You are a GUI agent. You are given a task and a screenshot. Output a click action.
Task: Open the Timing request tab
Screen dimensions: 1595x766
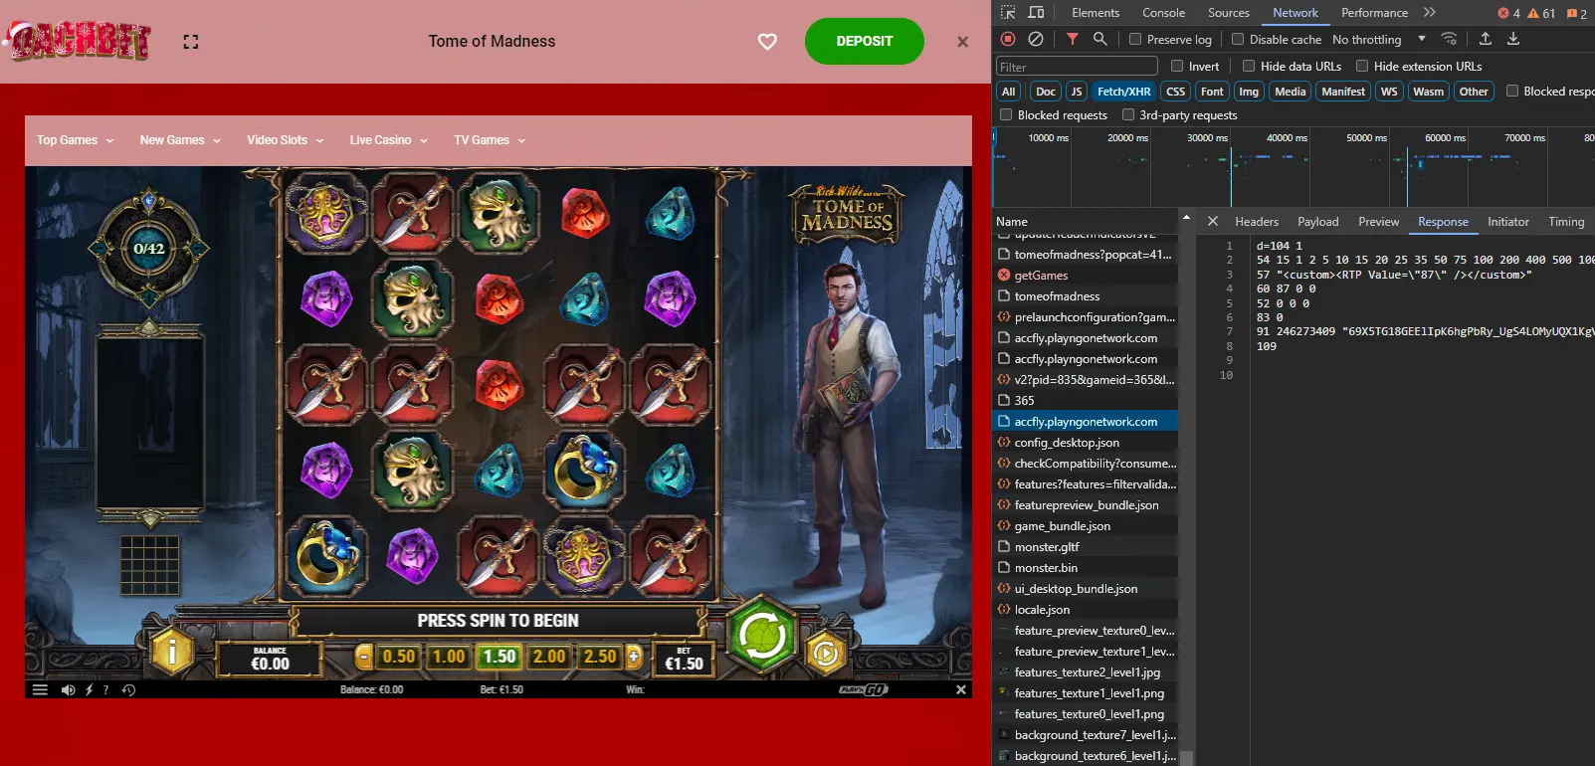pyautogui.click(x=1566, y=222)
